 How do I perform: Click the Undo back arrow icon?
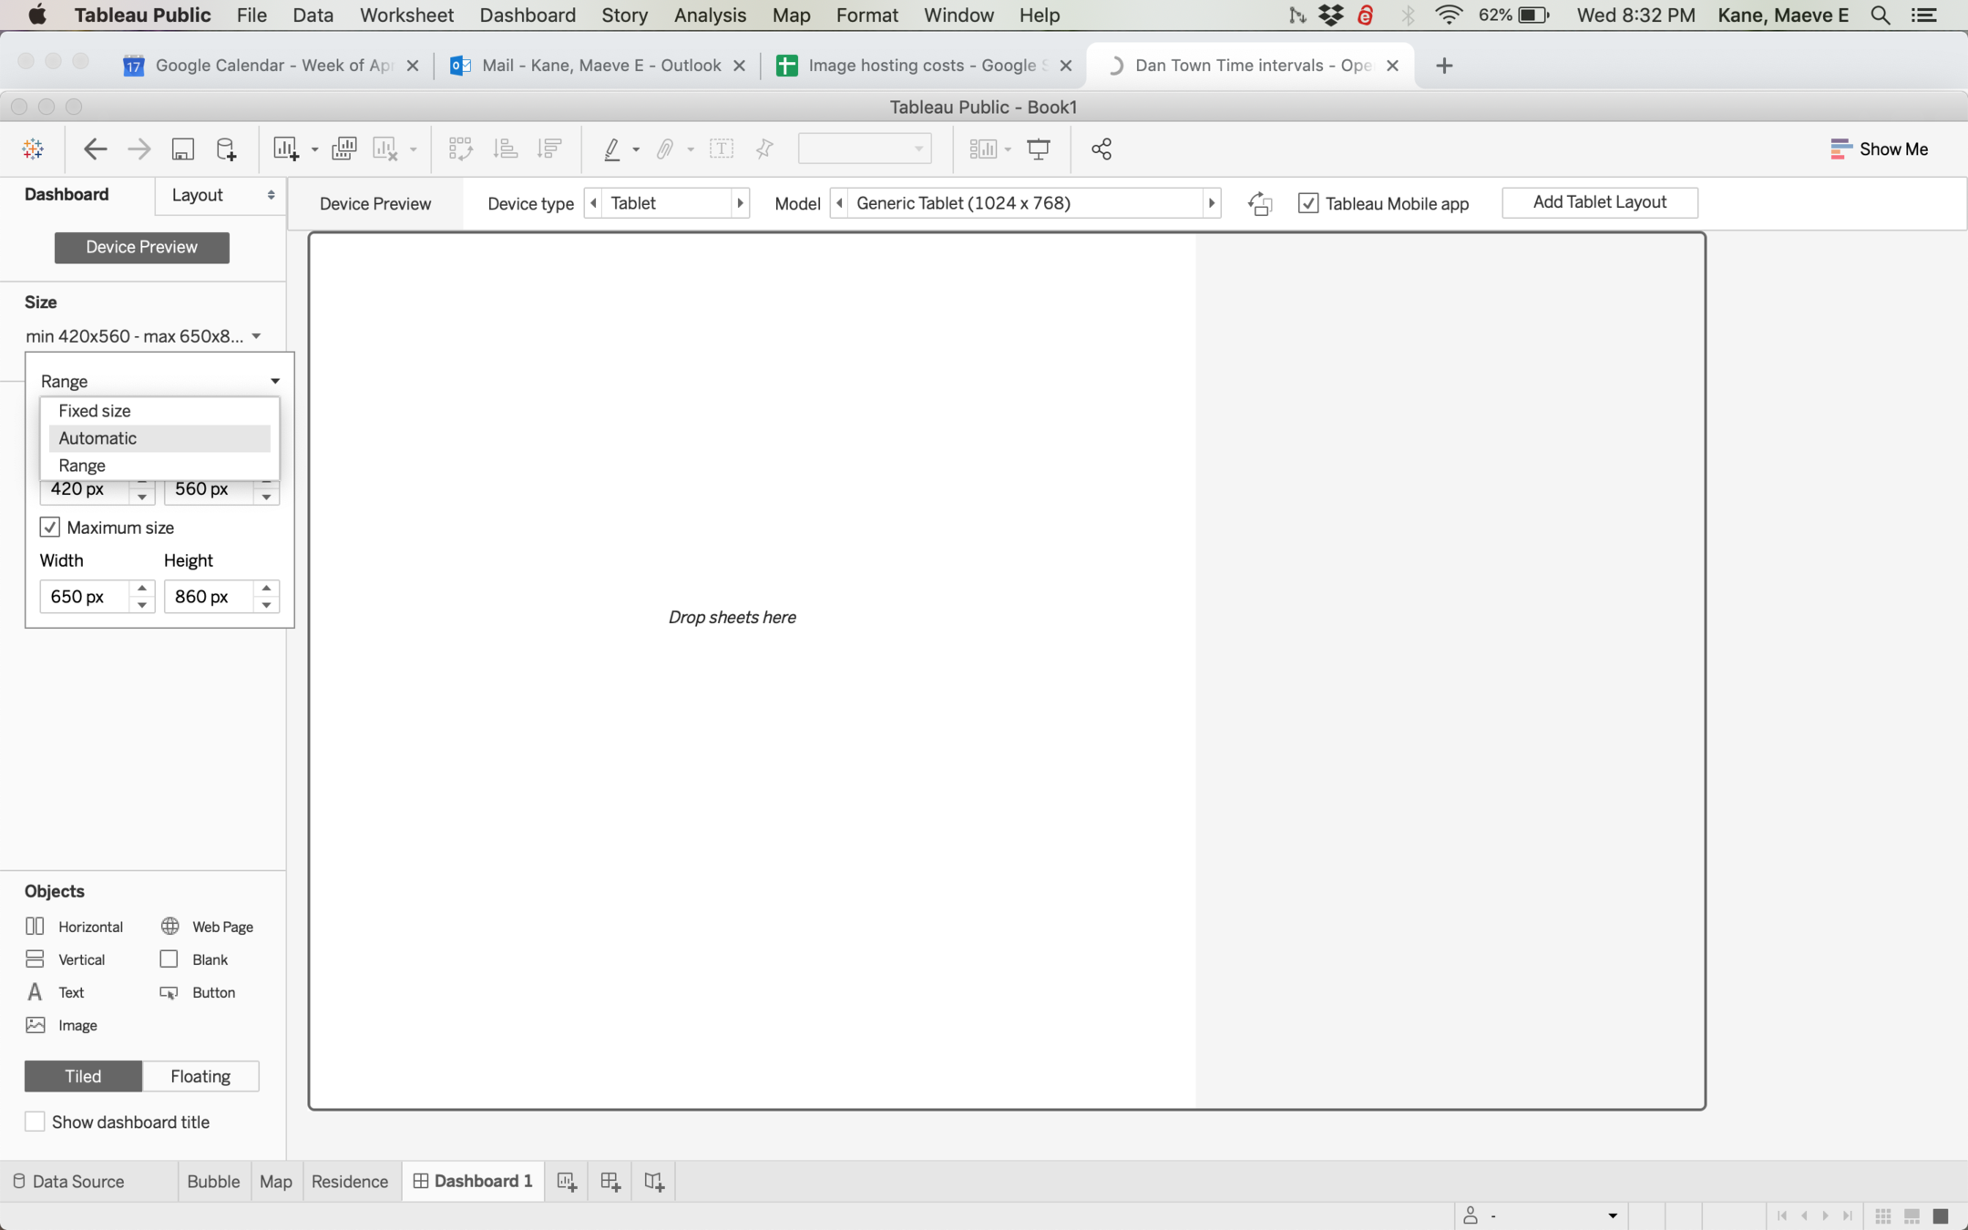point(95,149)
